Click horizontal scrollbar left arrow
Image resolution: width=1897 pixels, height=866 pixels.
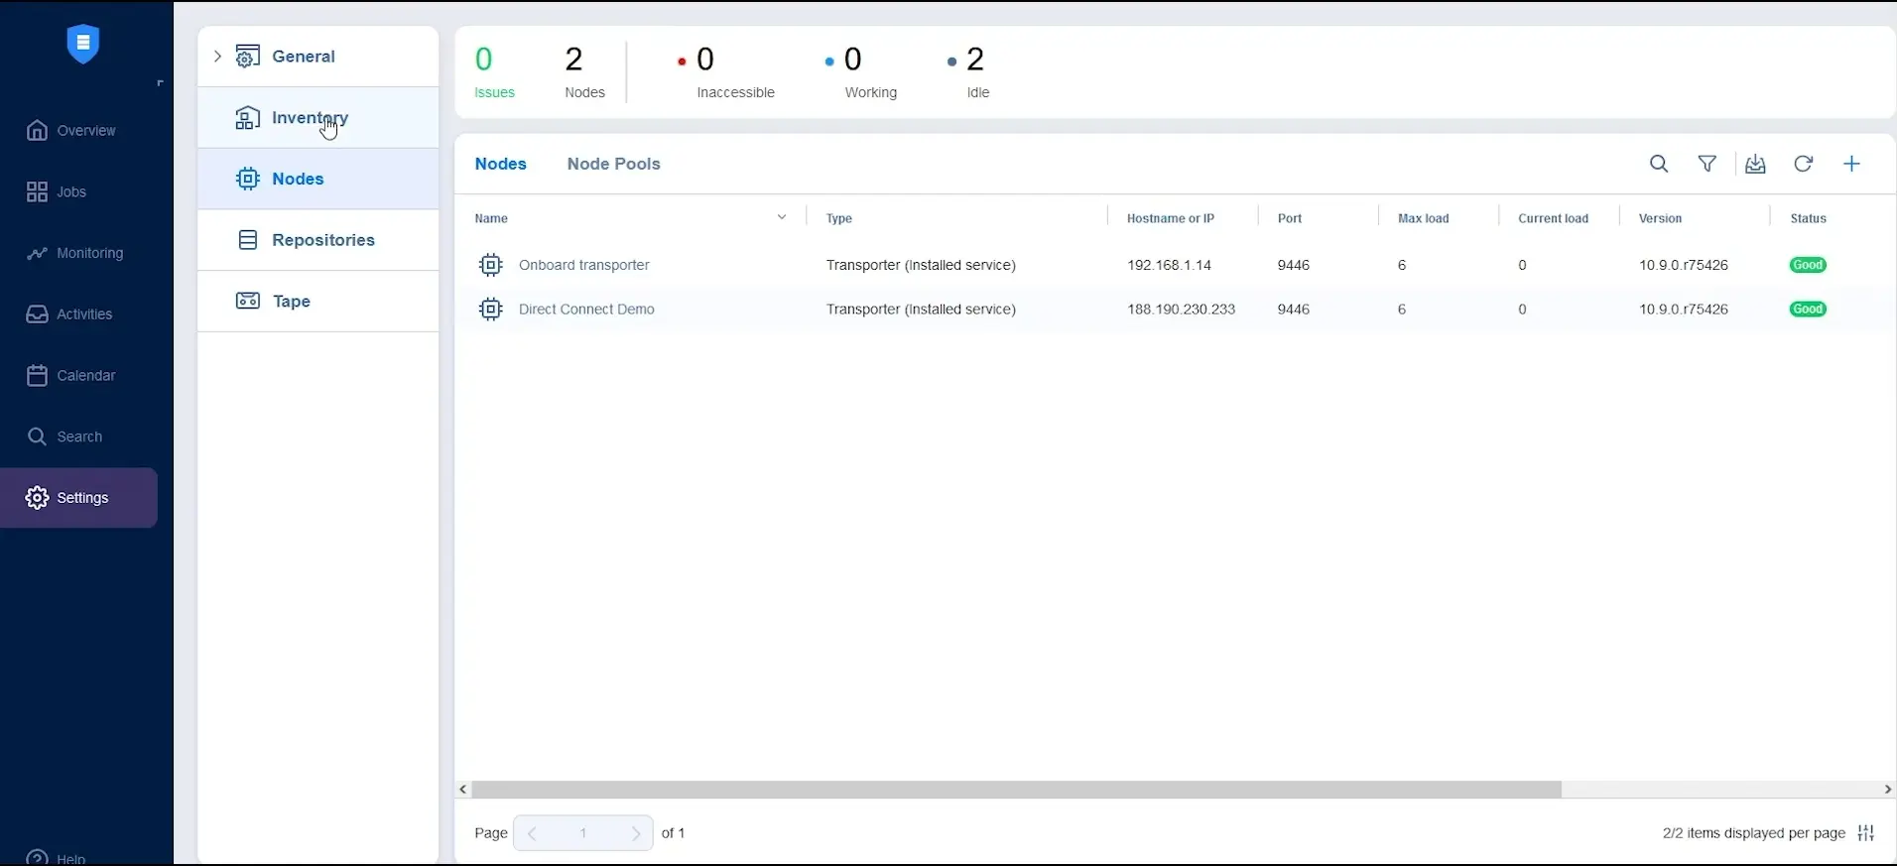pyautogui.click(x=463, y=790)
